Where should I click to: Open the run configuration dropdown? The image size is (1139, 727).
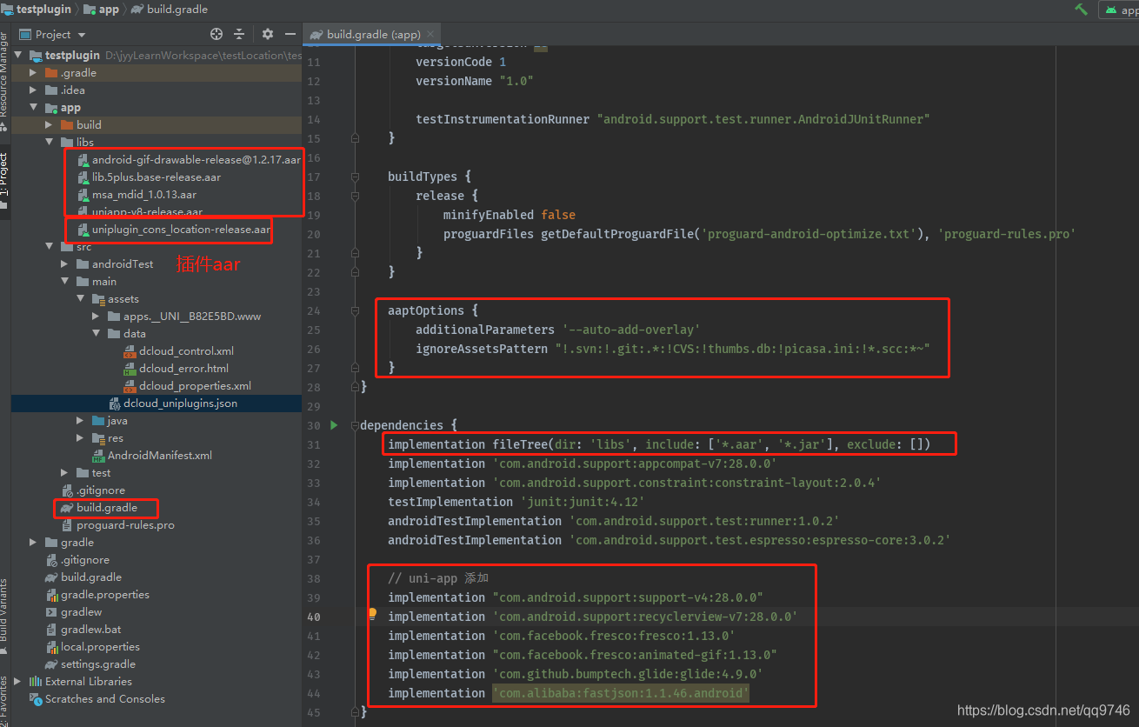(x=1119, y=10)
